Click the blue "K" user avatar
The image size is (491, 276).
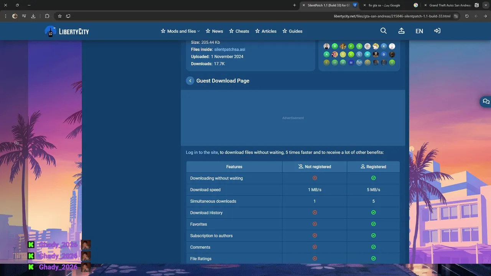[384, 46]
